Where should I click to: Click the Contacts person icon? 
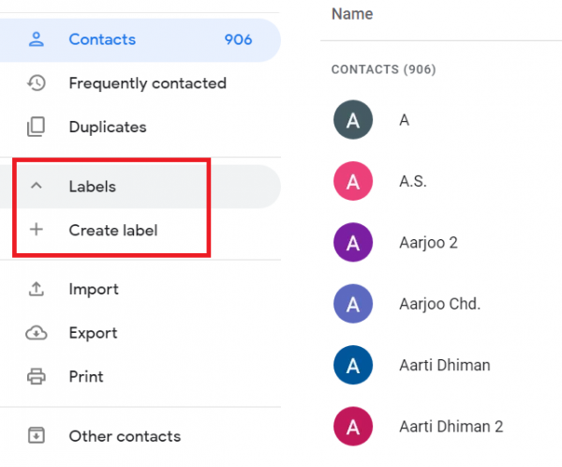37,39
